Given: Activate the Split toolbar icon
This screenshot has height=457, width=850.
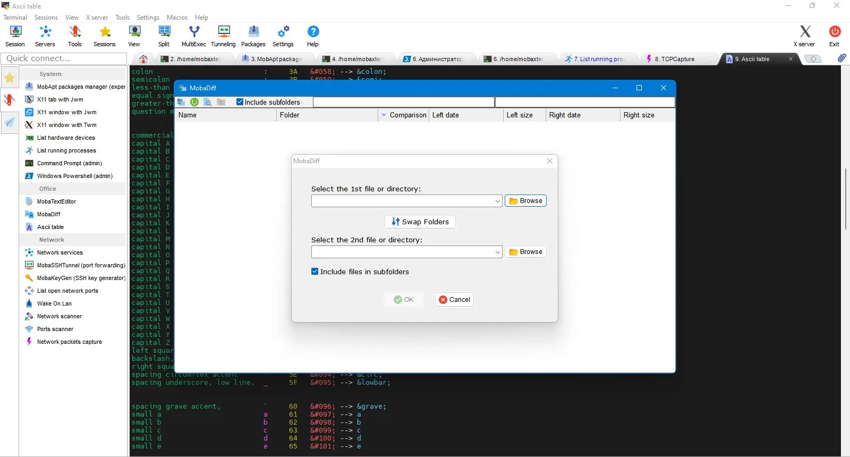Looking at the screenshot, I should (x=164, y=36).
